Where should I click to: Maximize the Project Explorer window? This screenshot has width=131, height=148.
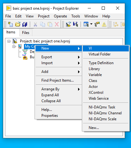(x=103, y=8)
